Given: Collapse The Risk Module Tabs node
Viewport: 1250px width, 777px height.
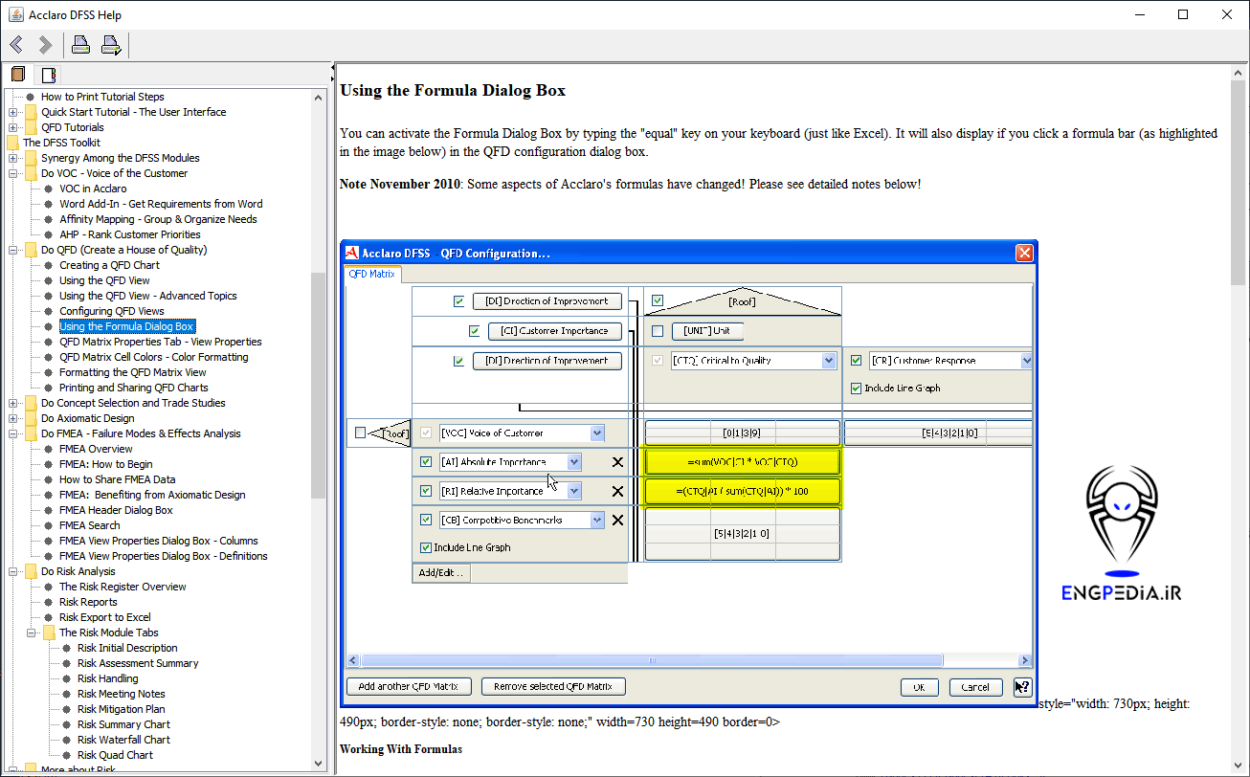Looking at the screenshot, I should tap(31, 633).
